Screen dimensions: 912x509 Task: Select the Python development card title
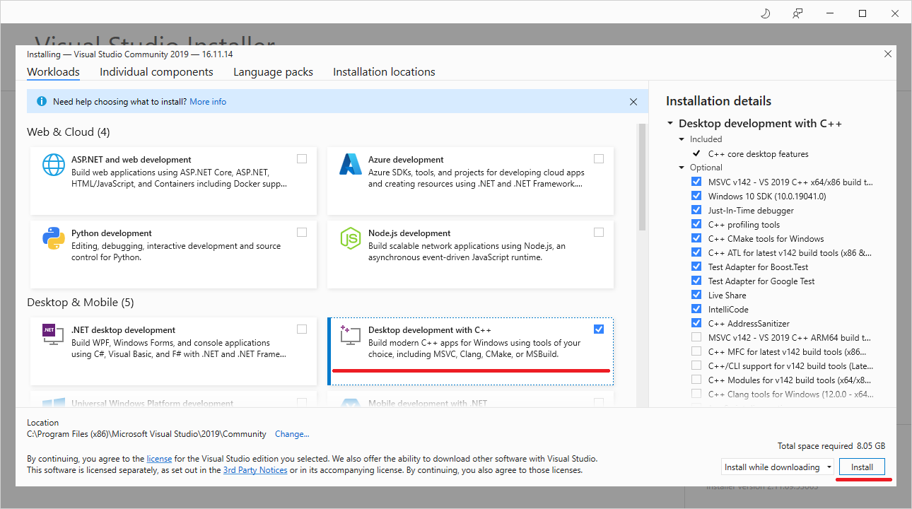[112, 233]
